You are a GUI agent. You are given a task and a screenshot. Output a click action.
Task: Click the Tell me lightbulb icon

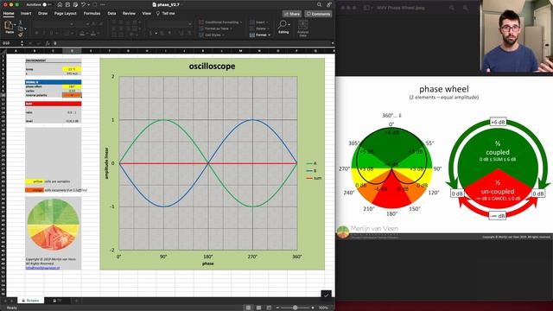(158, 14)
